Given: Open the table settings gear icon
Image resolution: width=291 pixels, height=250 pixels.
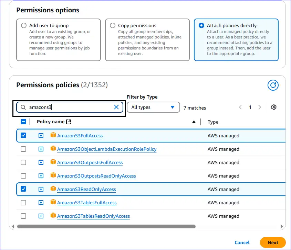Looking at the screenshot, I should point(274,107).
